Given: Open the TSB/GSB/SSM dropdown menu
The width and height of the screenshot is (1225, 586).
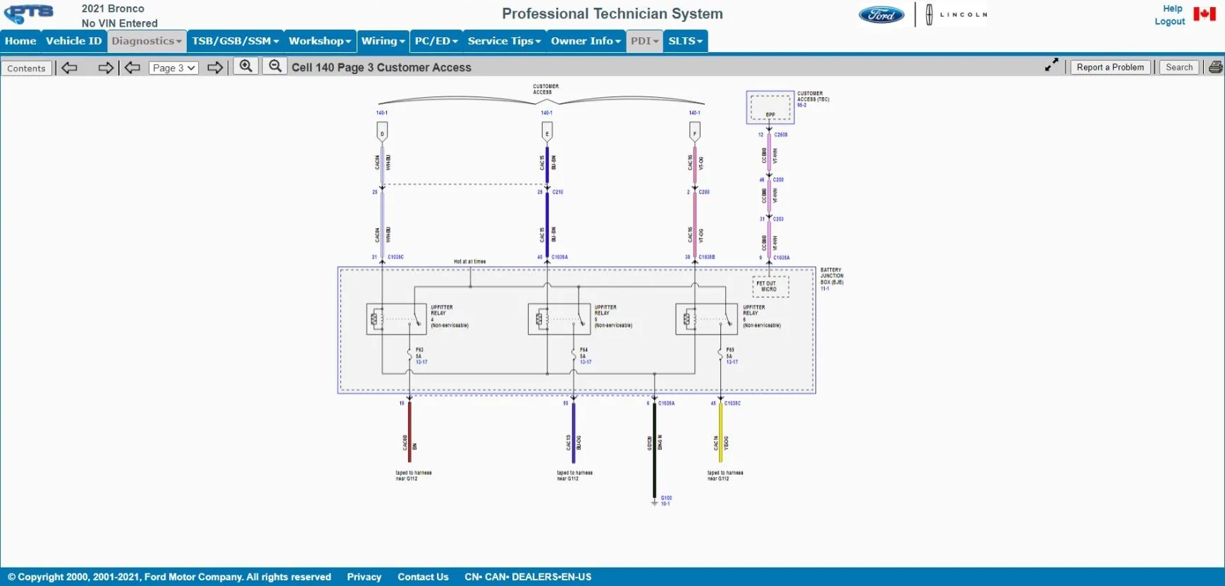Looking at the screenshot, I should pos(235,41).
